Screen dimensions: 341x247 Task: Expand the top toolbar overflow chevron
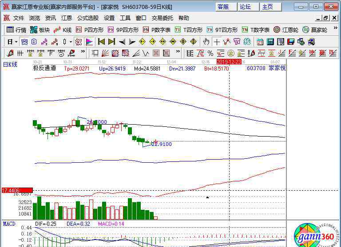(335, 28)
